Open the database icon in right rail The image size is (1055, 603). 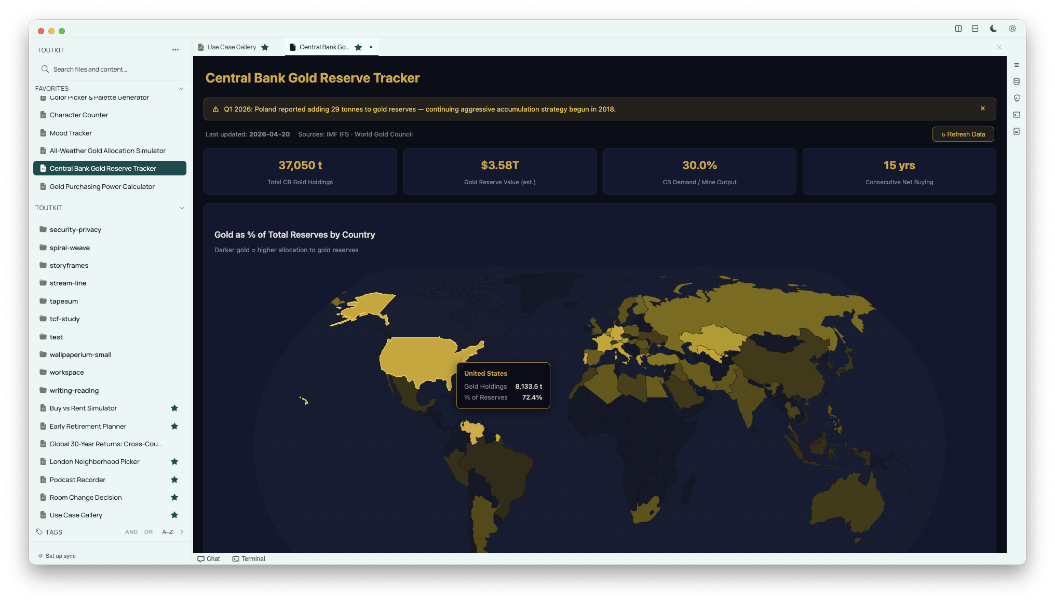(1017, 81)
